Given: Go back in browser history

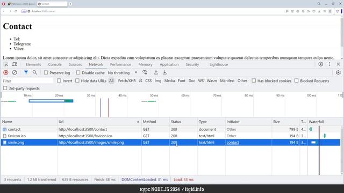Looking at the screenshot, I should pyautogui.click(x=4, y=11).
